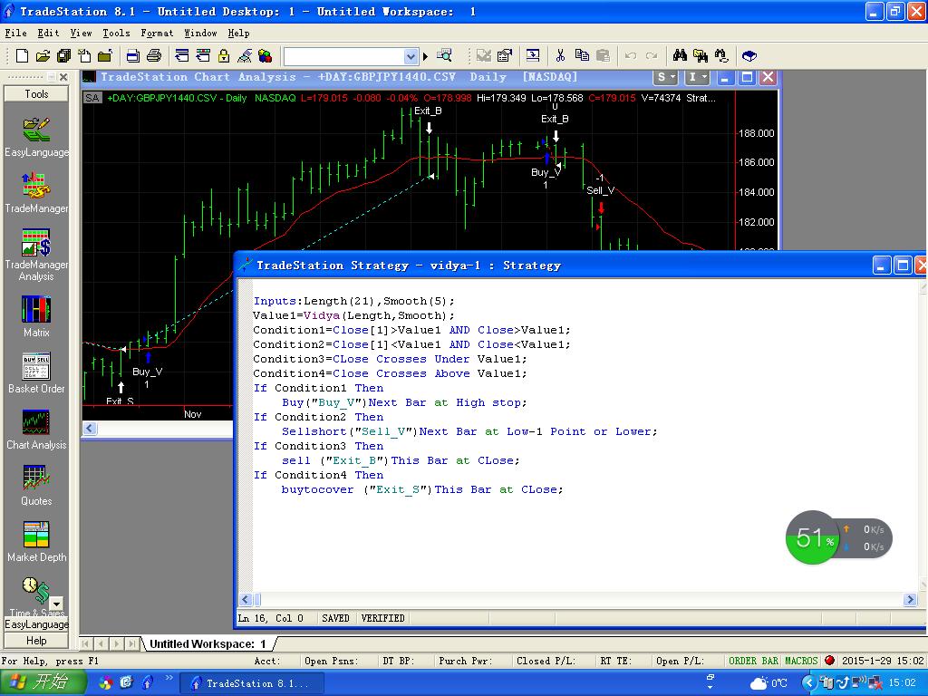Click the EasyLanguage category button at bottom

pyautogui.click(x=36, y=624)
